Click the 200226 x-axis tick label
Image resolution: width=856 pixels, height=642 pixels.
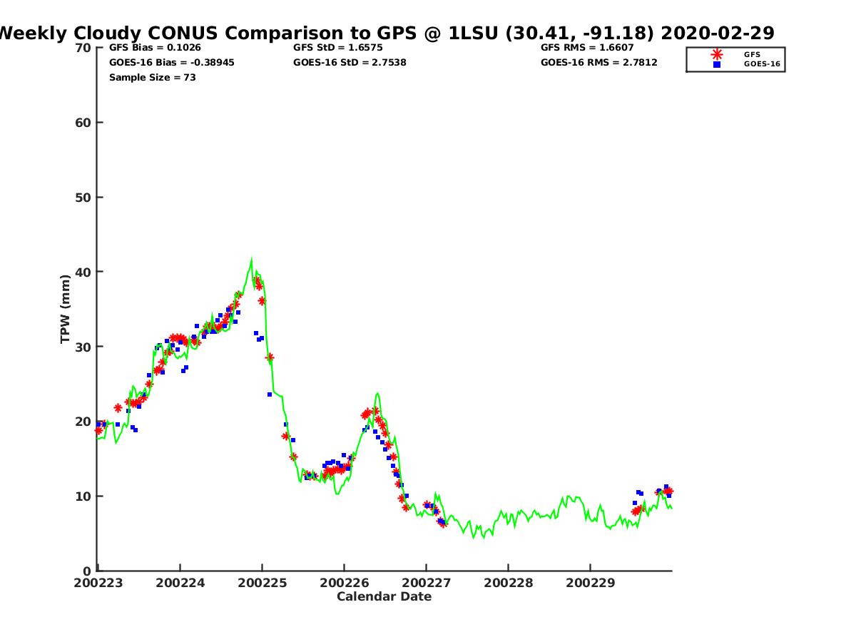click(344, 583)
